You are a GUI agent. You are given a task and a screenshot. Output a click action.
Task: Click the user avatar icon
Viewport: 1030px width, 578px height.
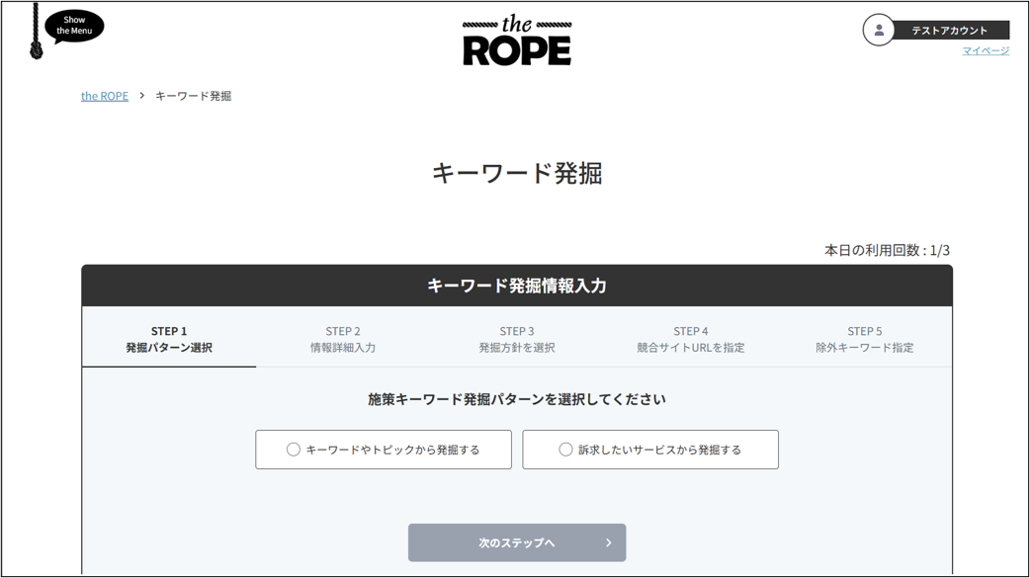coord(878,31)
